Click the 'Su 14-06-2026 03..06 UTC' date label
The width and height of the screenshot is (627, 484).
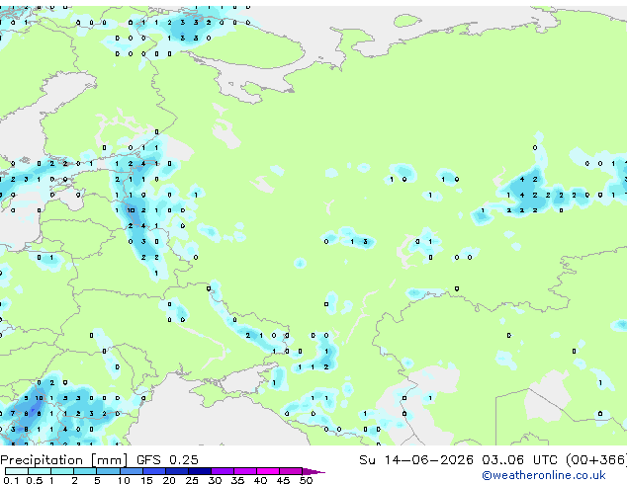(458, 460)
